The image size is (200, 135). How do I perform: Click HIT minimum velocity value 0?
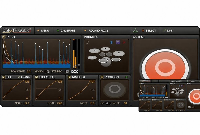point(27,98)
